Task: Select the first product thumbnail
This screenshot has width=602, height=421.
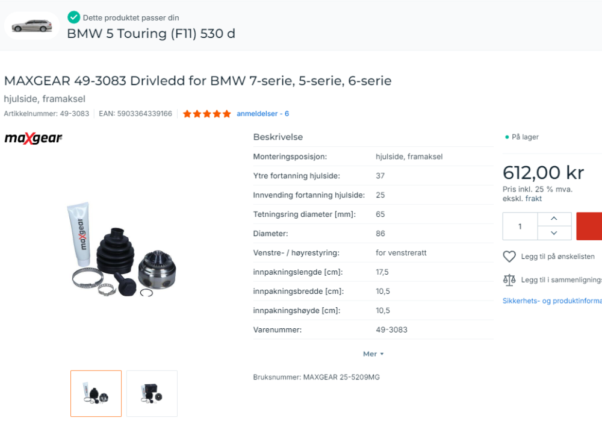Action: [96, 393]
